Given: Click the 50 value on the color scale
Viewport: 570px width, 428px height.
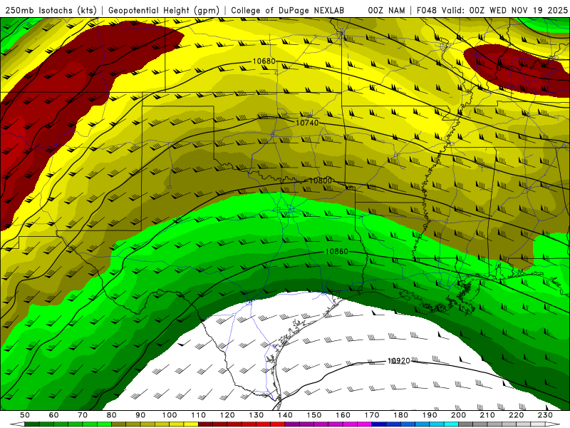Looking at the screenshot, I should coord(25,415).
